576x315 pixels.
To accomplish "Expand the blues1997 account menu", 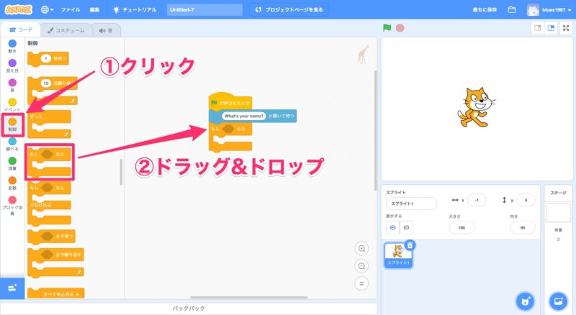I will (552, 10).
